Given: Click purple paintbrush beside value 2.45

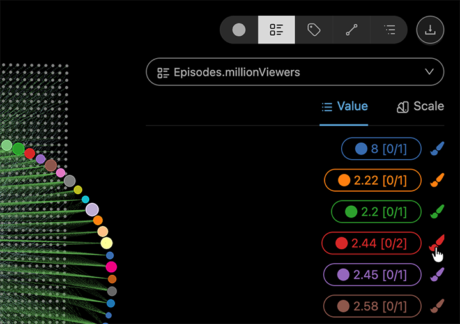Looking at the screenshot, I should (x=437, y=274).
